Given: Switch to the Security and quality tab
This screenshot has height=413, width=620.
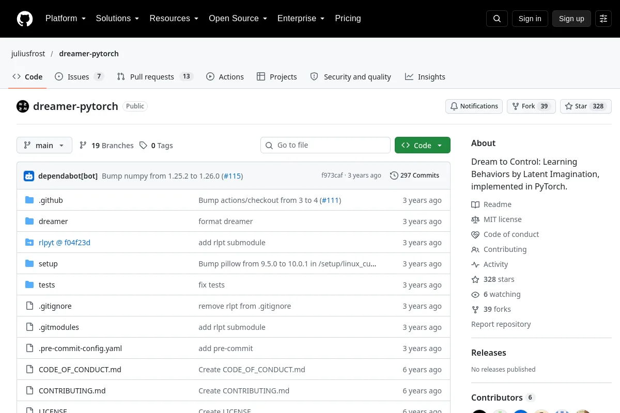Looking at the screenshot, I should click(x=350, y=76).
